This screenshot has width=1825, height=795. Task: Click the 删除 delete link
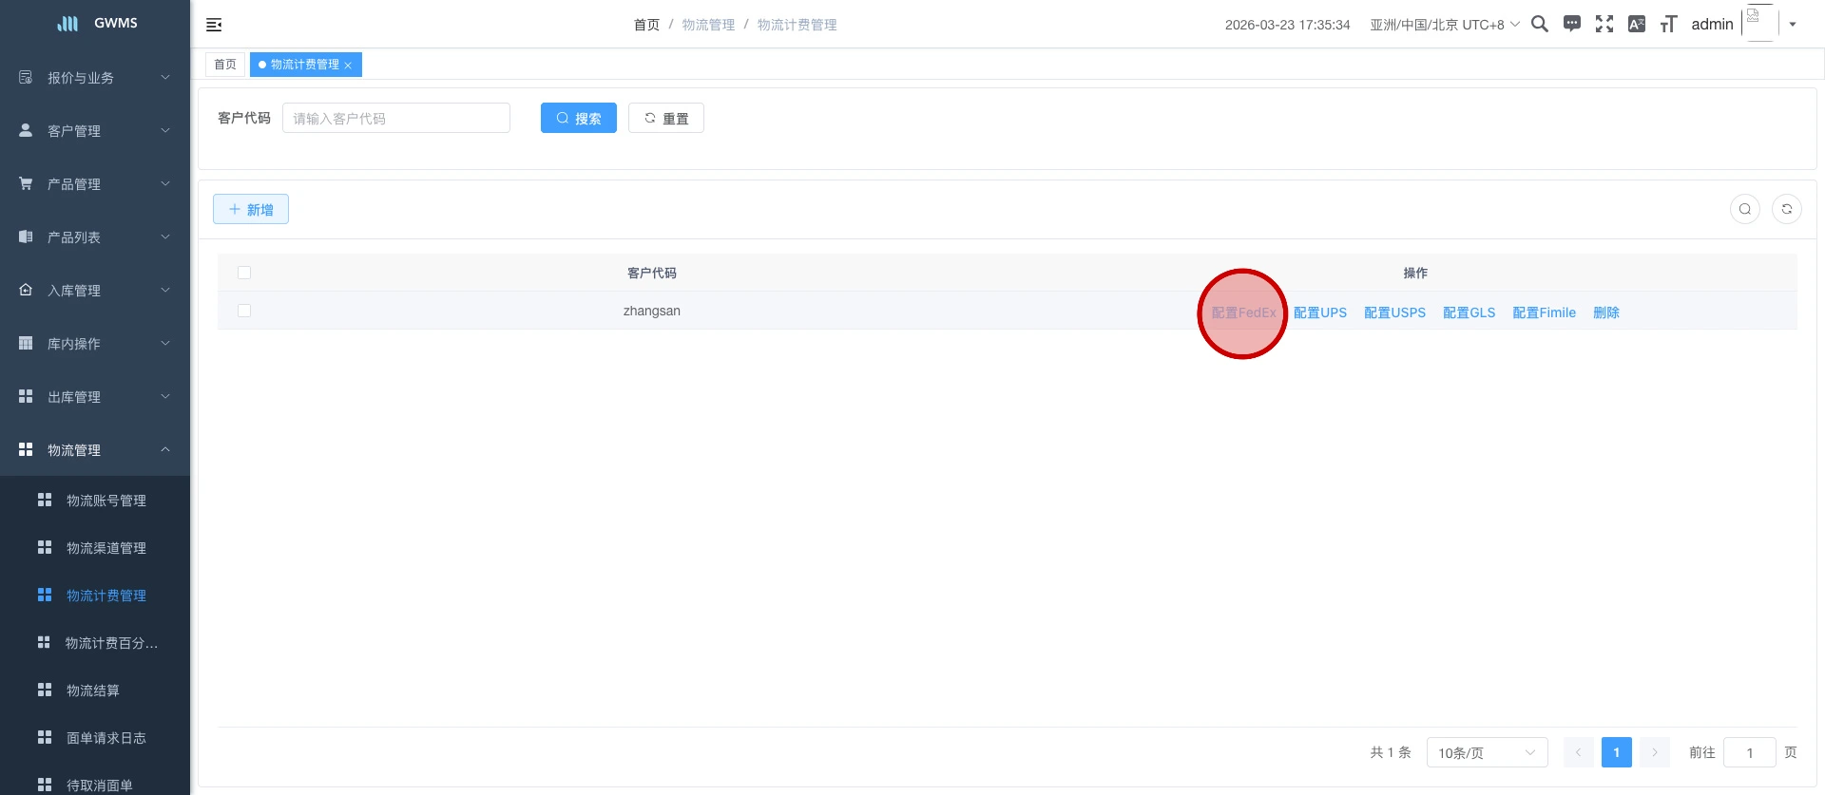point(1606,312)
